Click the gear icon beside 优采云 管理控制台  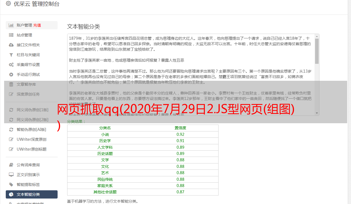[x=9, y=4]
